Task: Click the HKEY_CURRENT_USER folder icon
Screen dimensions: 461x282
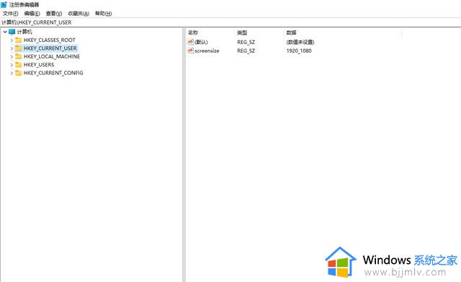Action: [x=19, y=48]
